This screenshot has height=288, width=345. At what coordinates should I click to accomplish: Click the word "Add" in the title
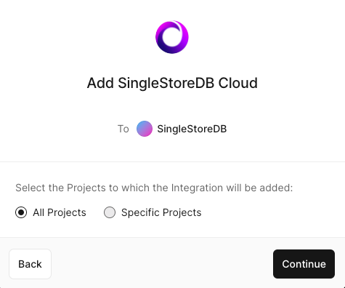pyautogui.click(x=100, y=83)
